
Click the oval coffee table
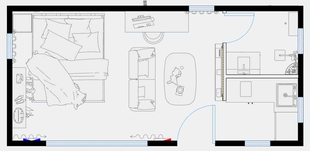(x=180, y=79)
